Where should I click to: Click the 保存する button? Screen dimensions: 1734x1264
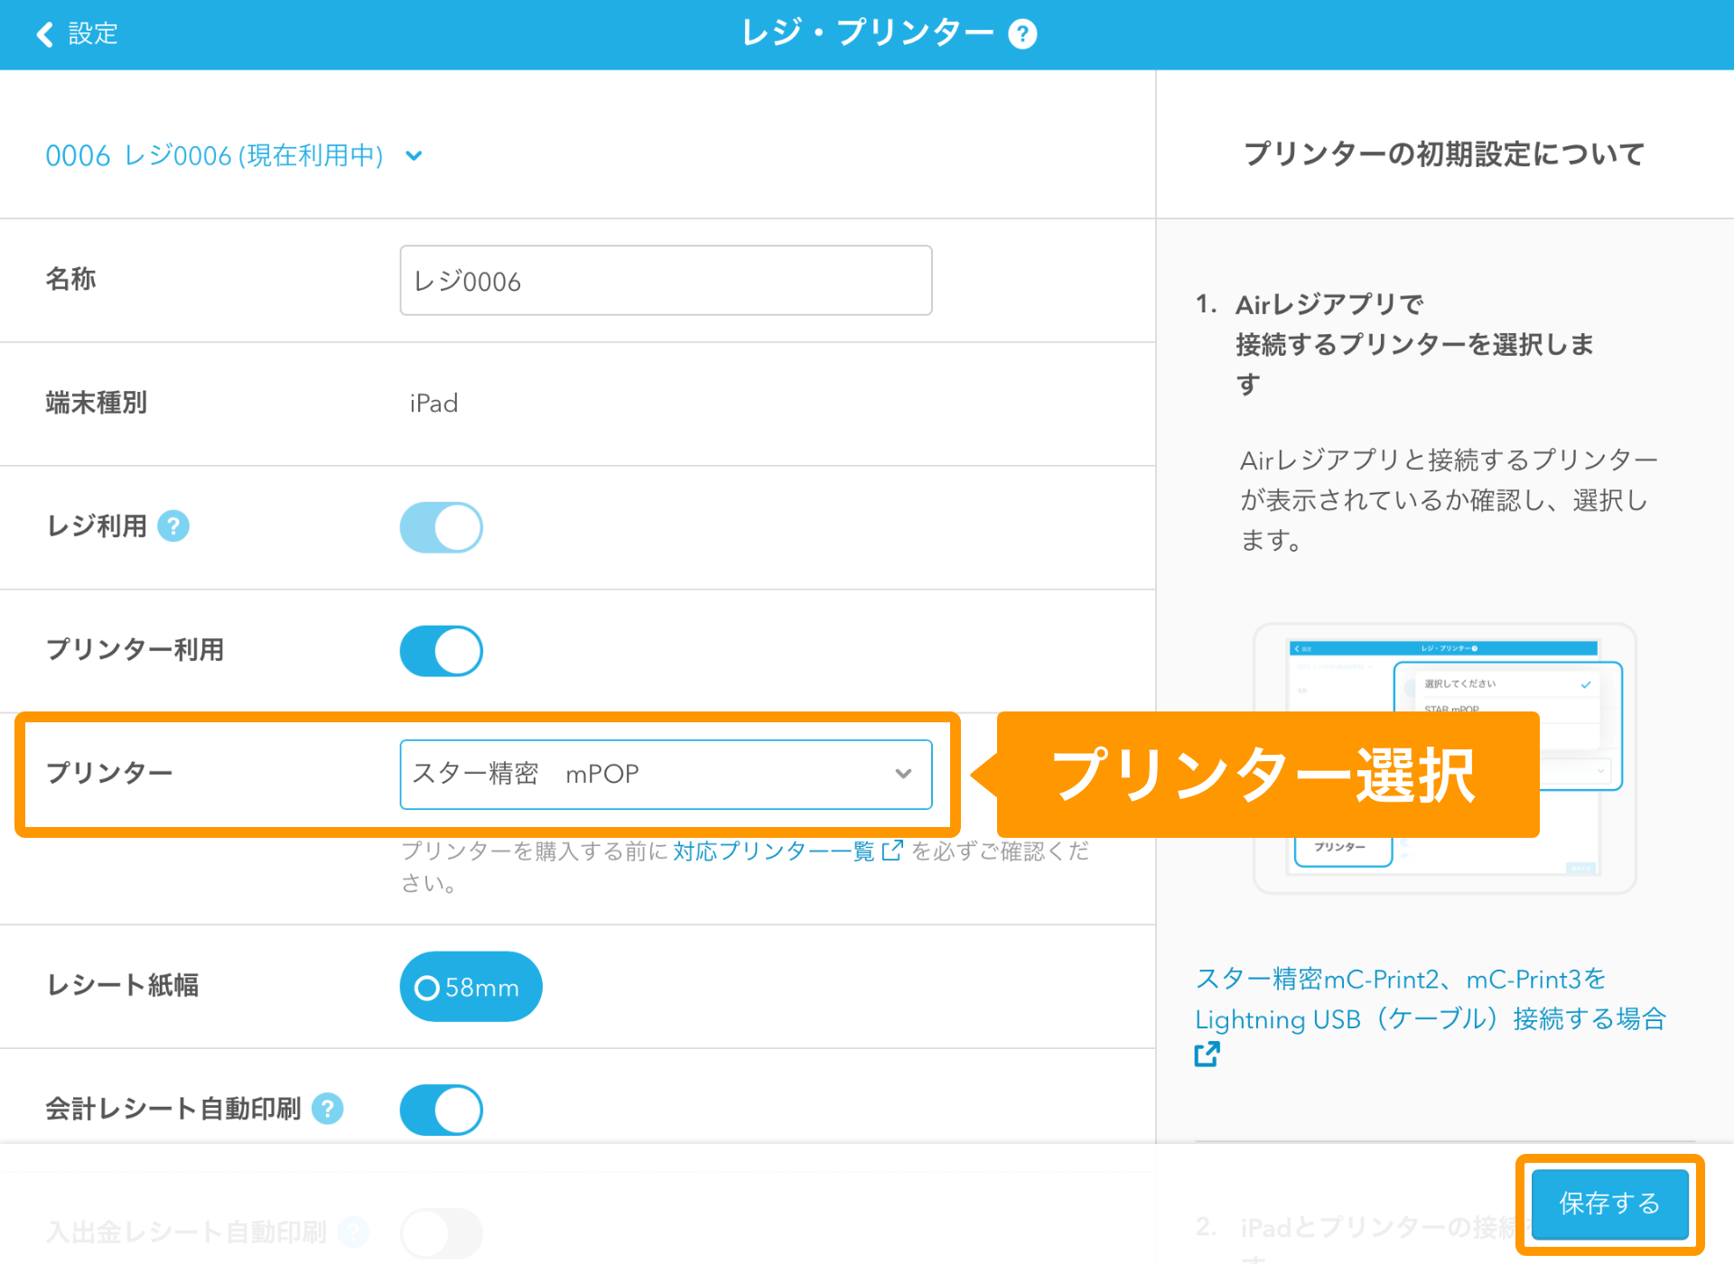[x=1609, y=1204]
